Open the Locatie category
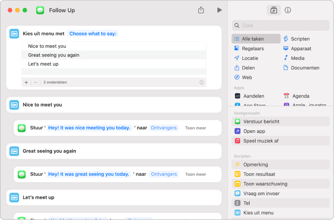Screen dimensions: 334x220 coord(250,58)
